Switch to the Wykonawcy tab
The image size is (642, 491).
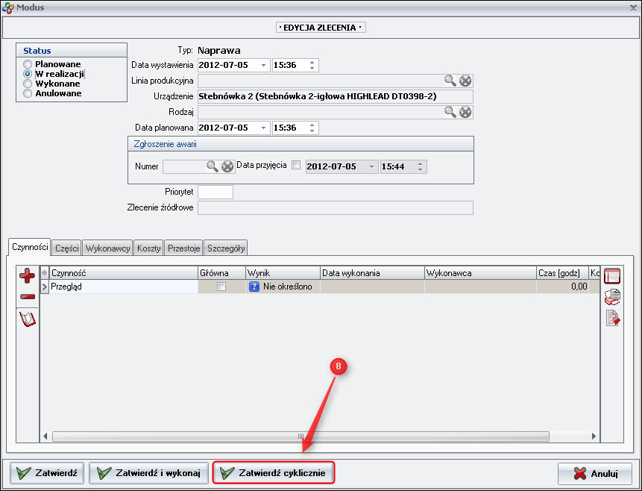(107, 248)
